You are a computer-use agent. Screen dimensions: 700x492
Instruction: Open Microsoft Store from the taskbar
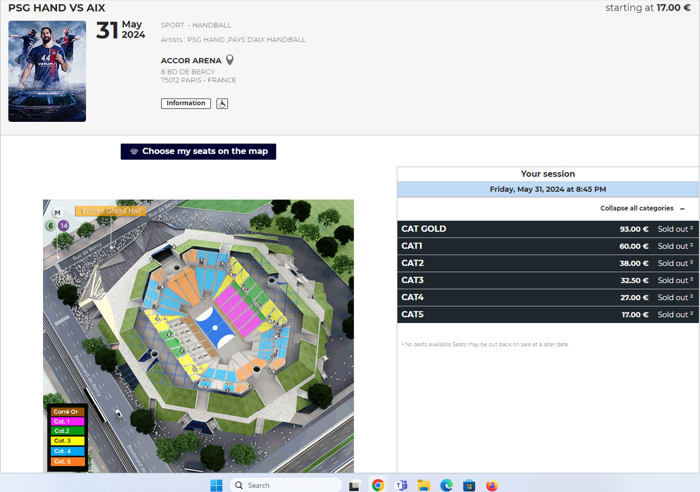pos(469,485)
